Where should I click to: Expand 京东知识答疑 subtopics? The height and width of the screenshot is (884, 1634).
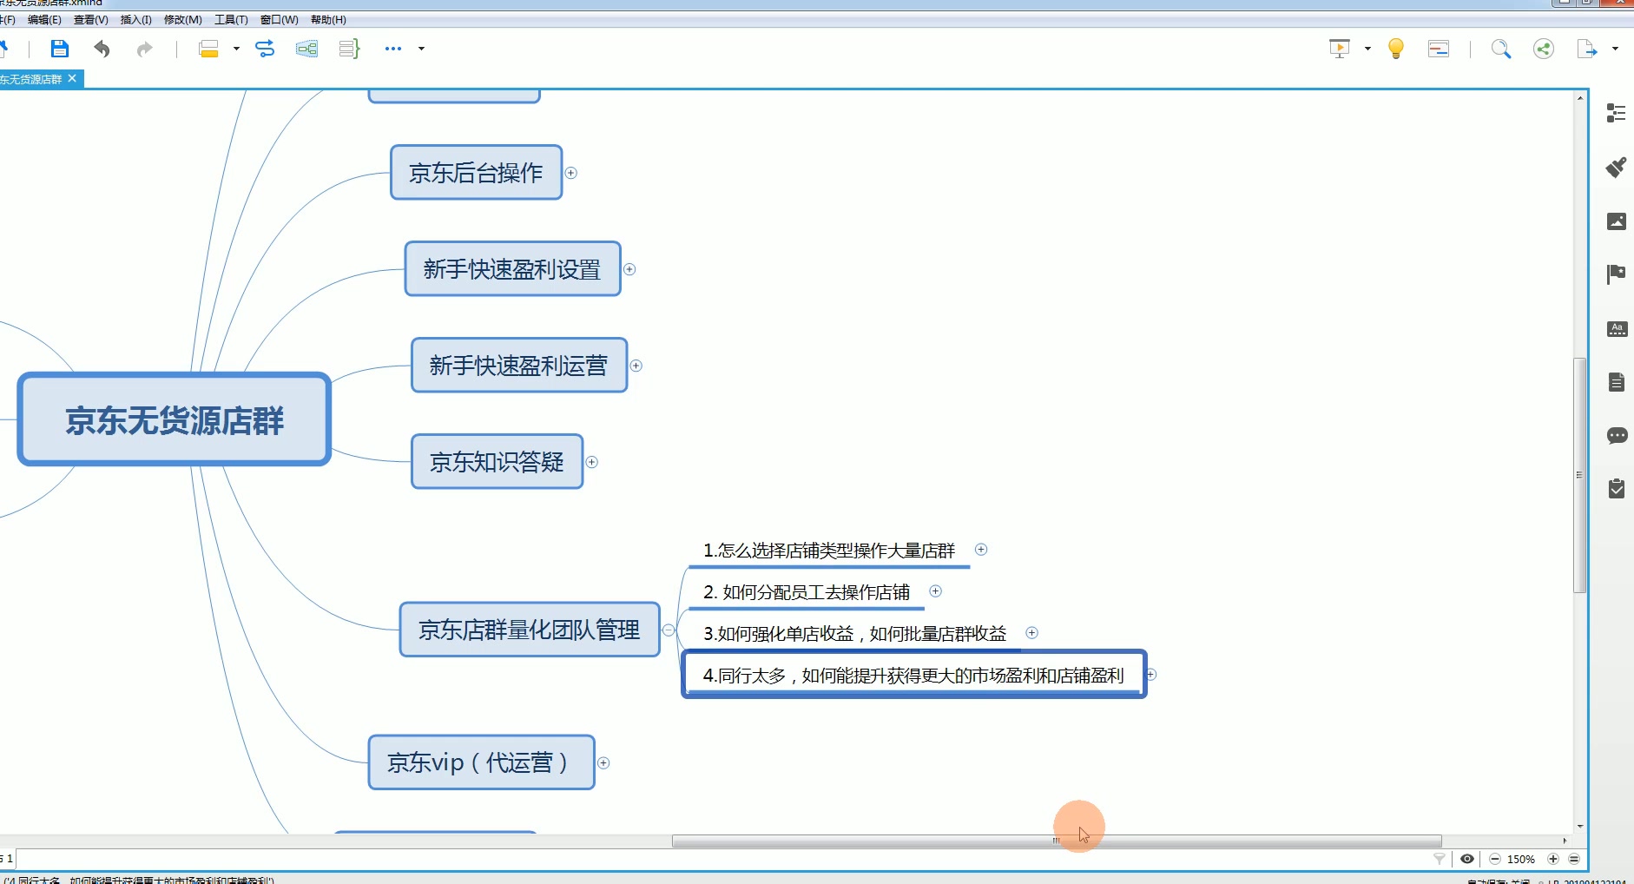point(591,462)
